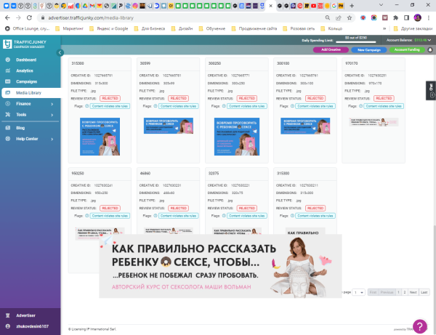Click the user icon beside zhukovdesin6107
Screen dimensions: 436x335
pyautogui.click(x=8, y=326)
